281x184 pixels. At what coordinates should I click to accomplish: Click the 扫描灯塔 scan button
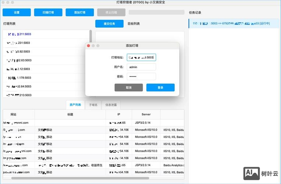48,13
